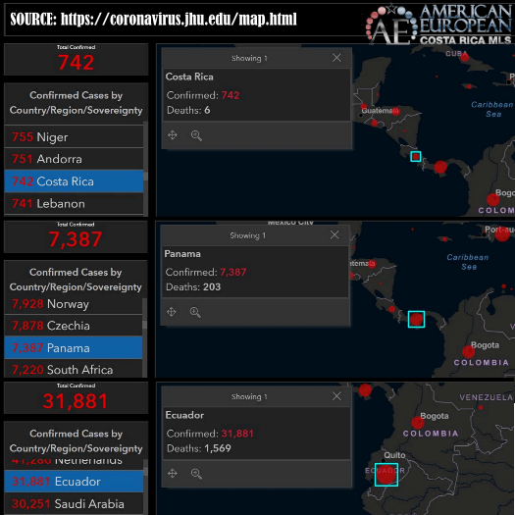This screenshot has height=515, width=515.
Task: Close the Ecuador popup
Action: click(336, 396)
